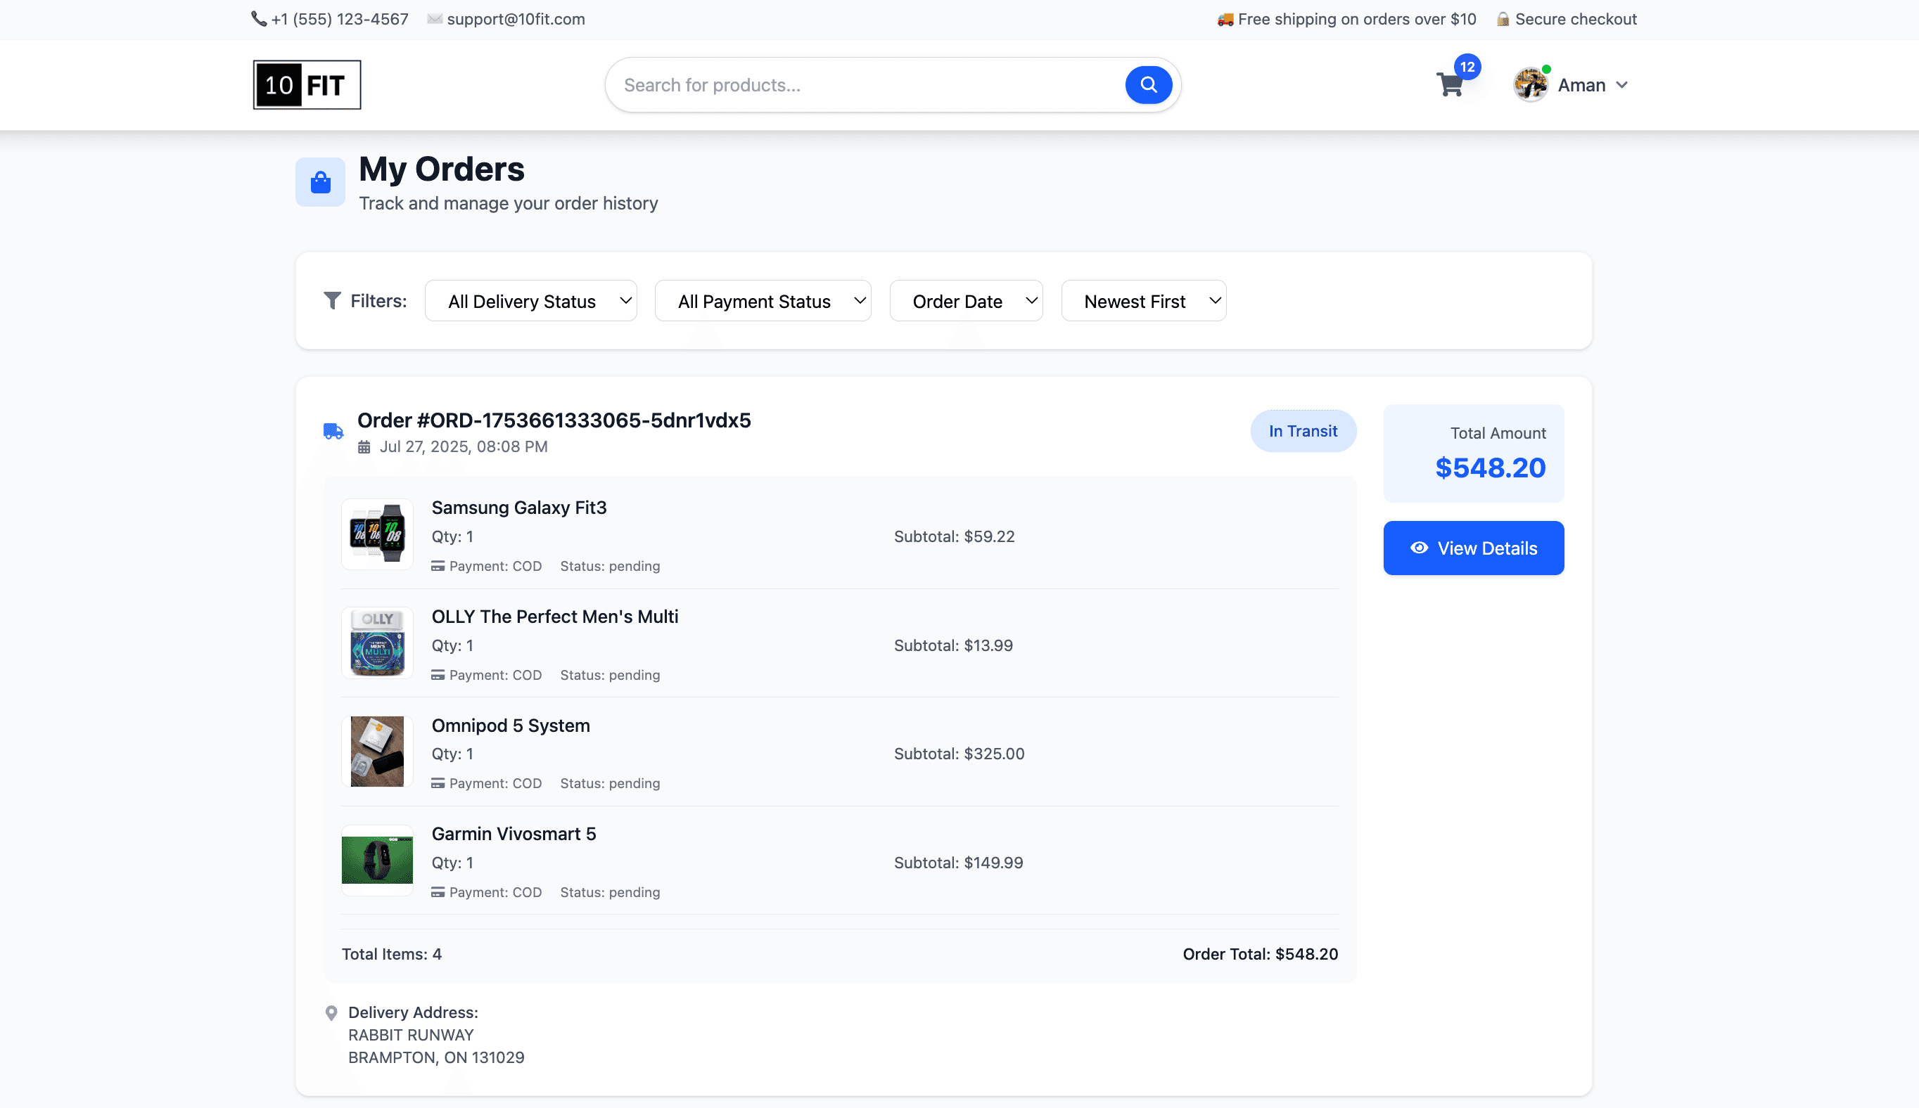The height and width of the screenshot is (1108, 1919).
Task: Open the Newest First sort dropdown
Action: pos(1143,301)
